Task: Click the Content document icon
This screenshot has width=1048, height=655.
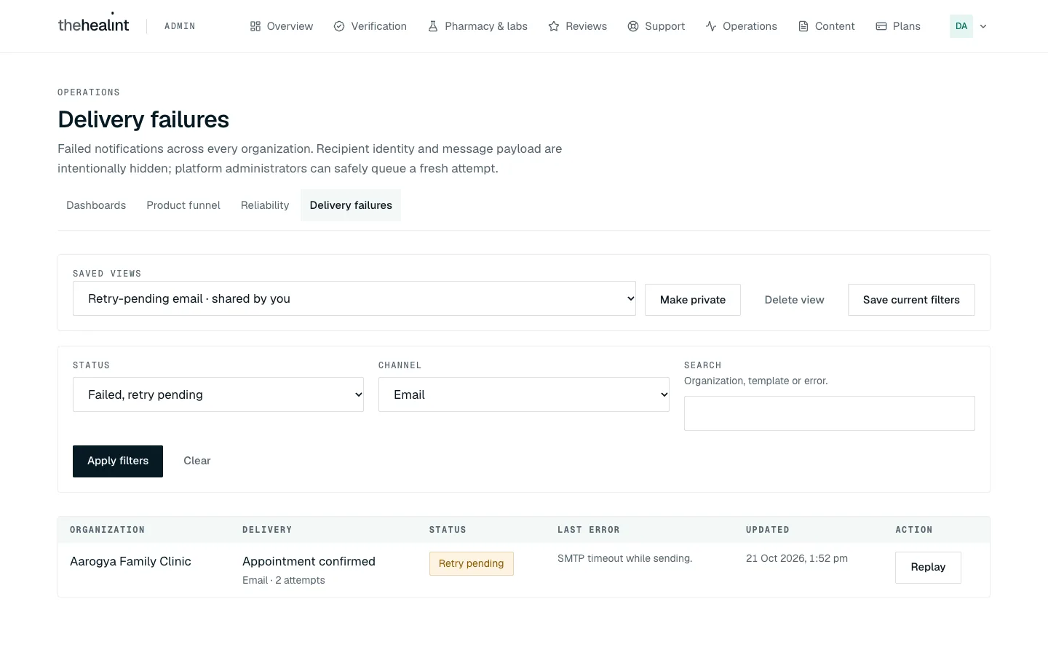Action: click(803, 26)
